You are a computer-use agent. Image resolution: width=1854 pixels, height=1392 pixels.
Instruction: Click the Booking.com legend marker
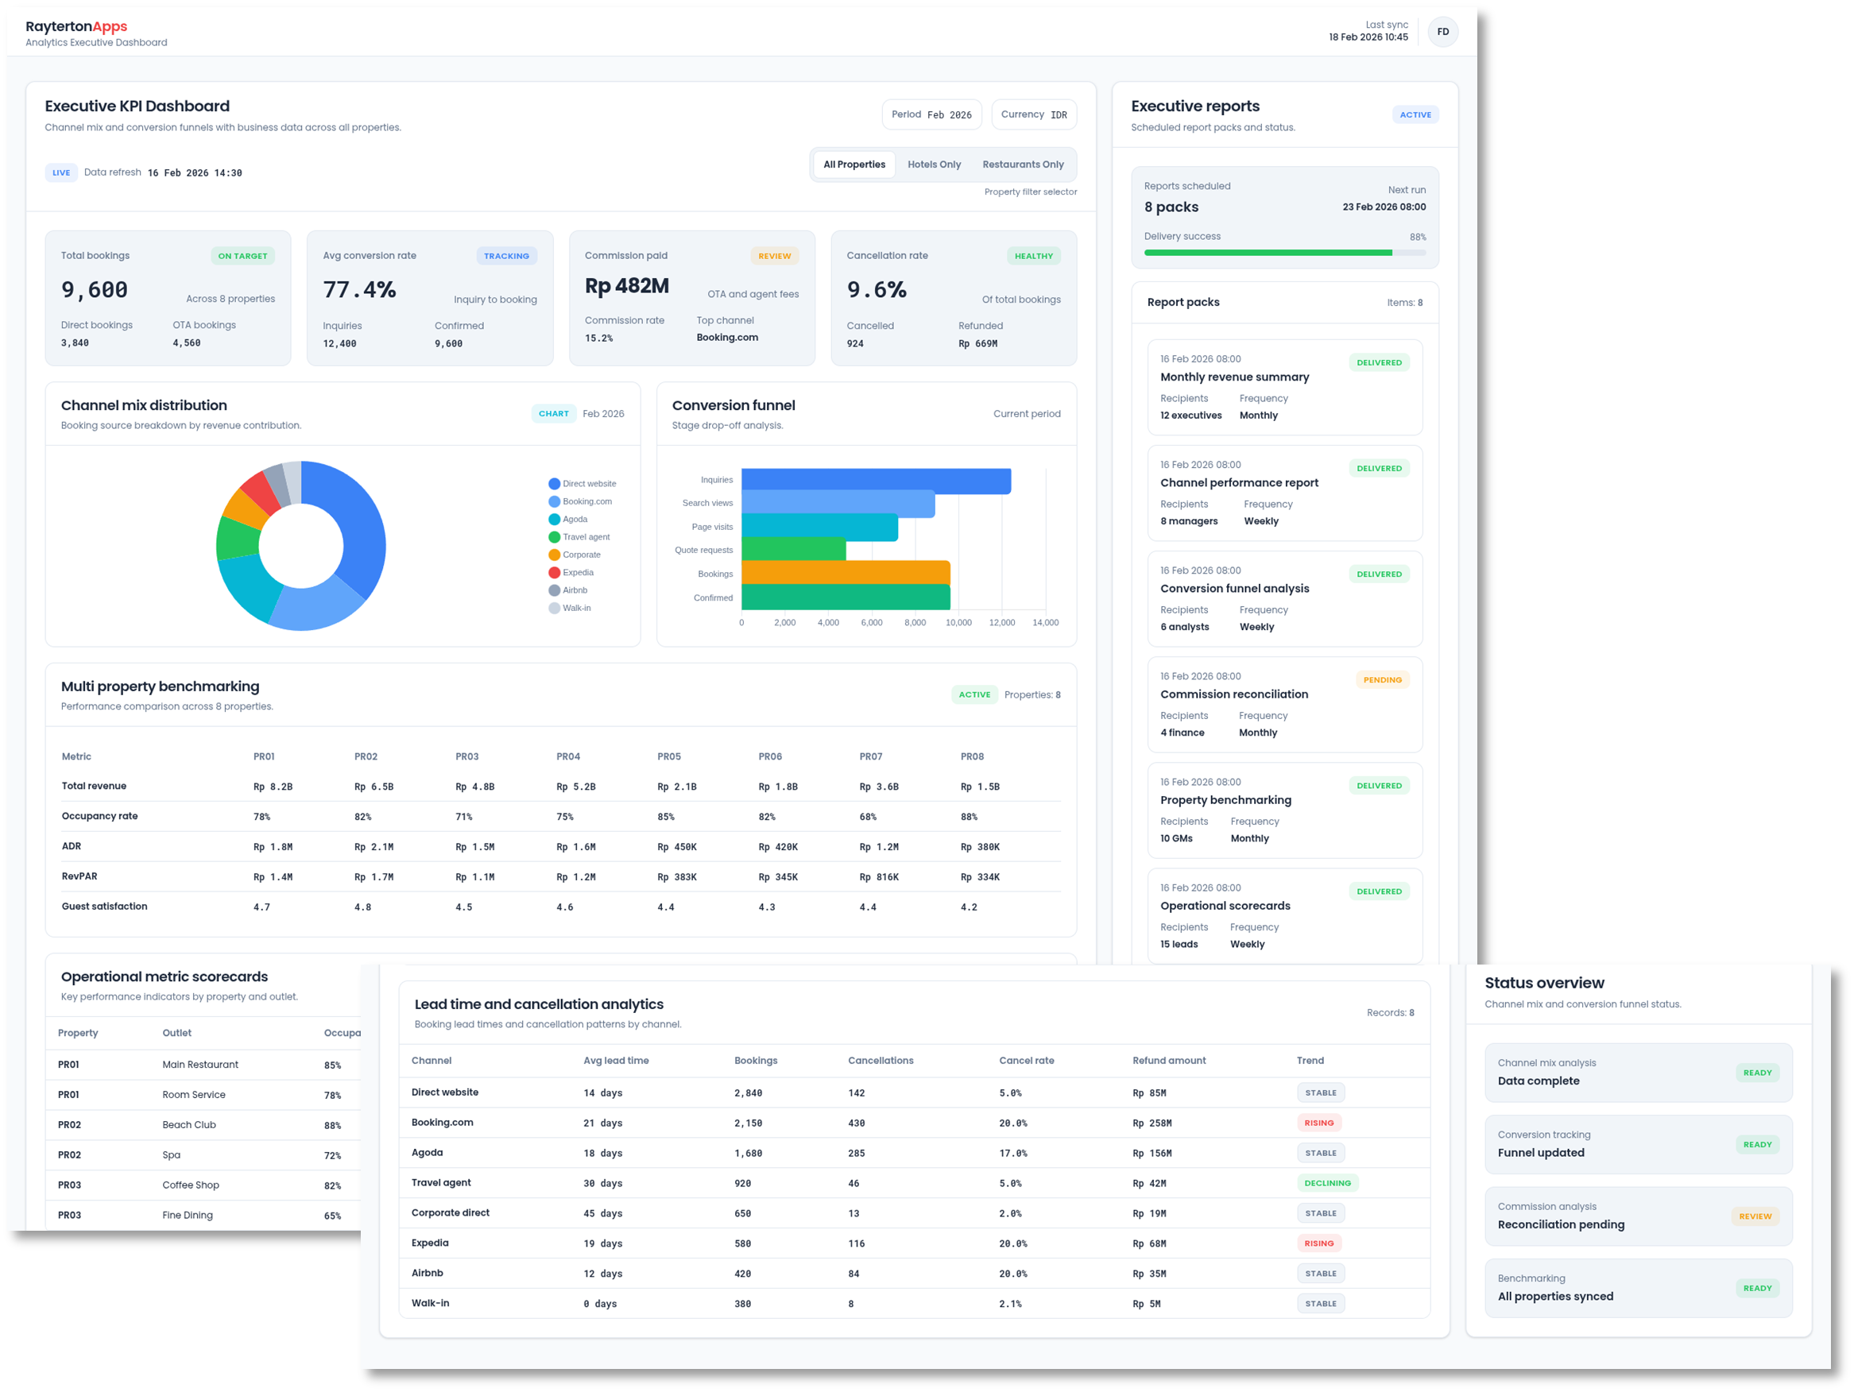pyautogui.click(x=554, y=501)
